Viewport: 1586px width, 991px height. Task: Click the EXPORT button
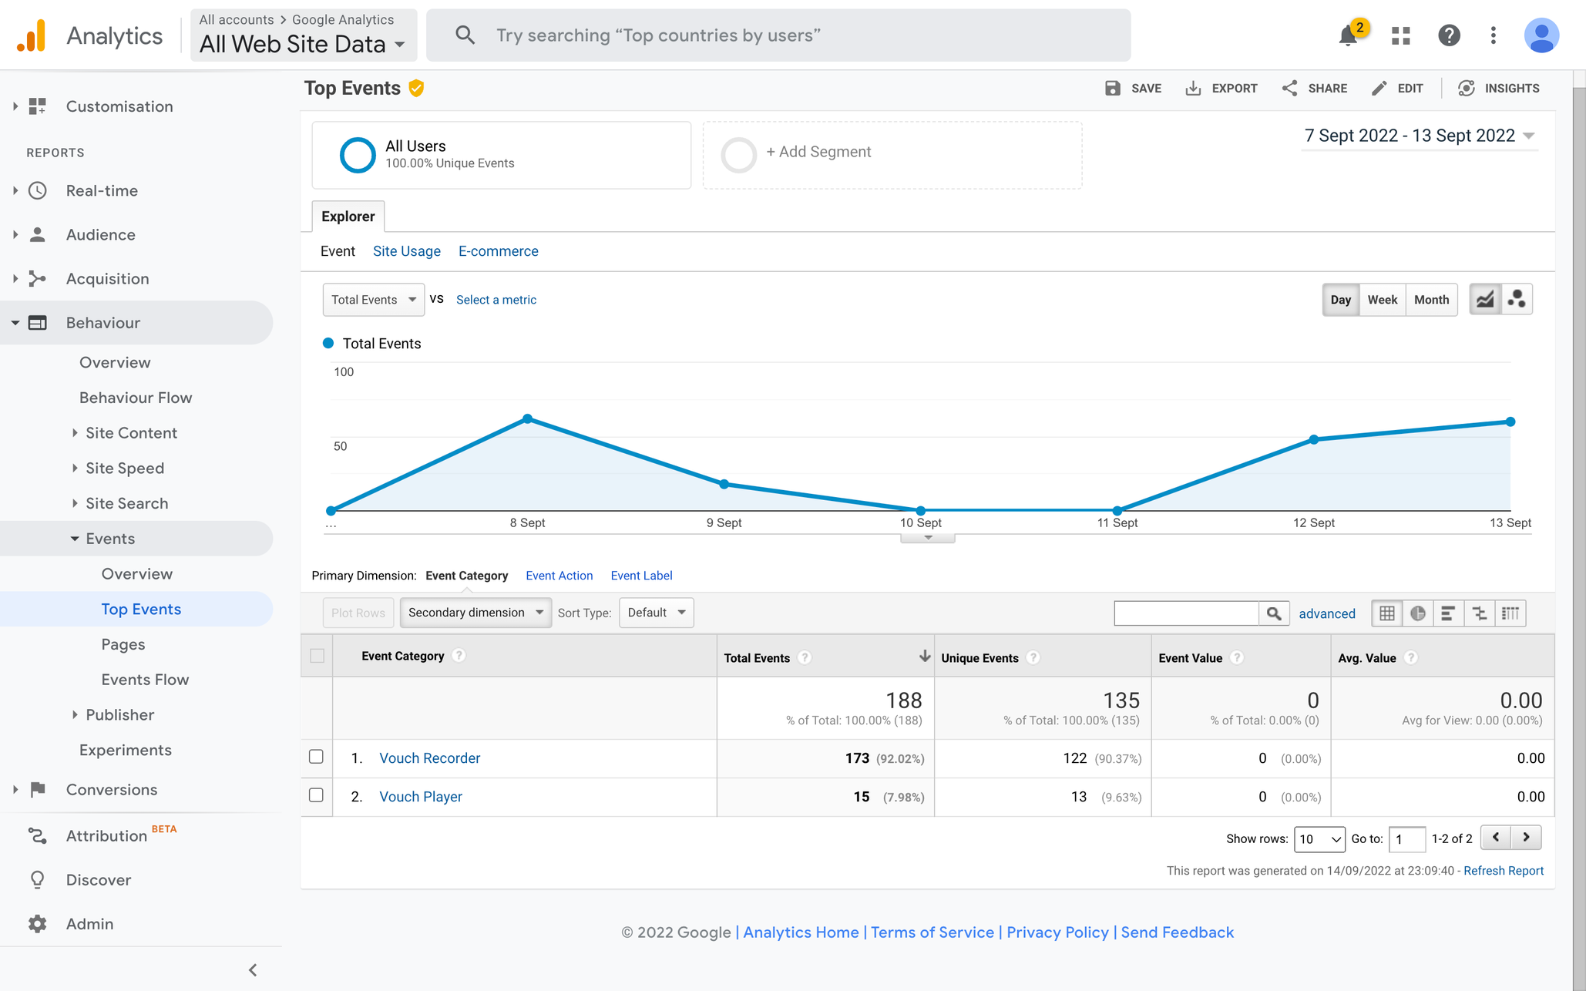pos(1221,89)
